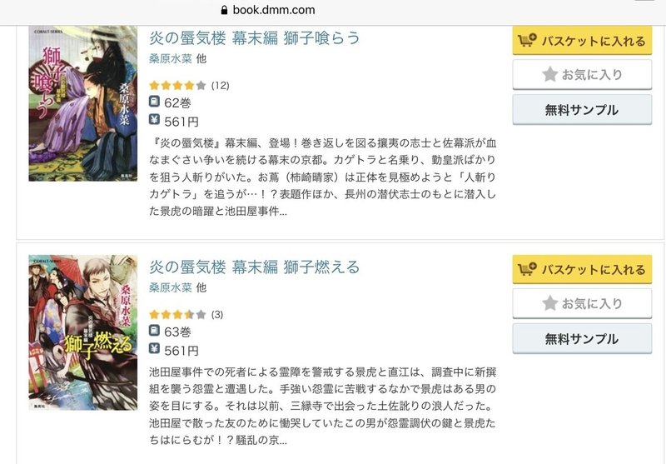This screenshot has height=464, width=666.
Task: Open 獅子喰らう book cover thumbnail
Action: pyautogui.click(x=82, y=103)
